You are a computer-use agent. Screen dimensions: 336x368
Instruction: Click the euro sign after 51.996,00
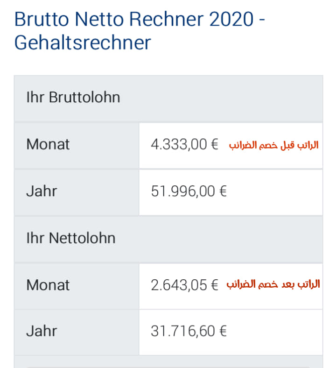tap(223, 191)
